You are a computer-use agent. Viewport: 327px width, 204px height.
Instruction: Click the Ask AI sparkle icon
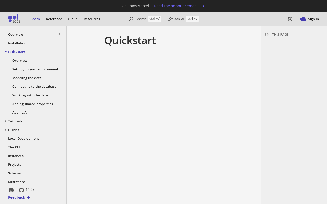point(170,19)
